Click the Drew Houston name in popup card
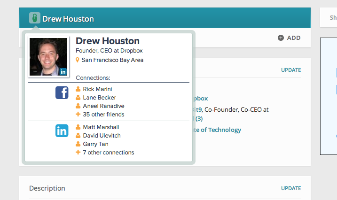 (108, 41)
